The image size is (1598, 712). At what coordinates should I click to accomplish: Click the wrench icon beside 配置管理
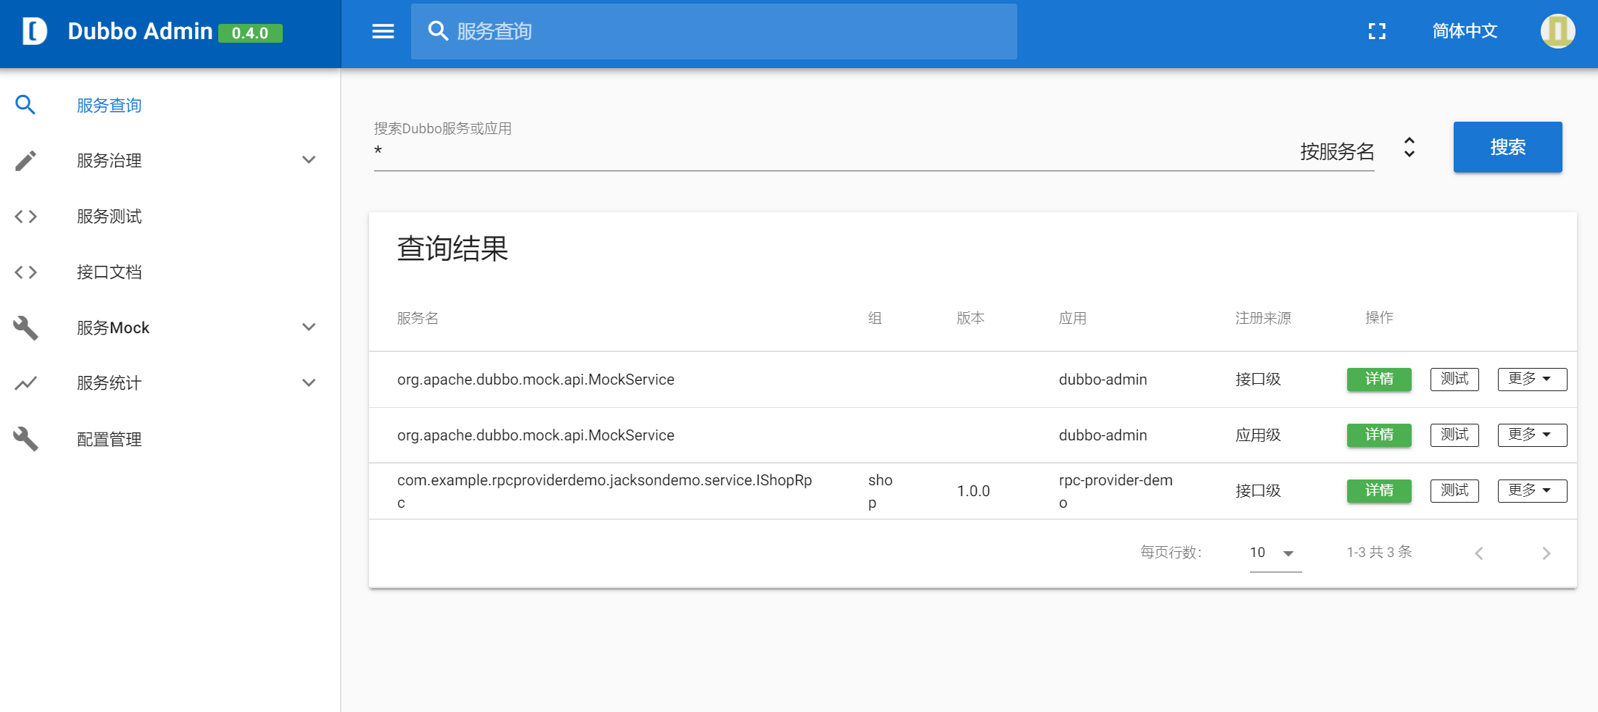pos(25,438)
